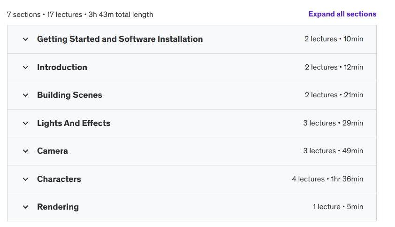Click the Expand all sections link

pos(342,14)
